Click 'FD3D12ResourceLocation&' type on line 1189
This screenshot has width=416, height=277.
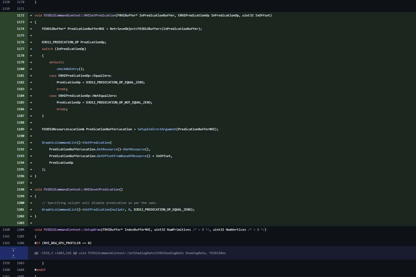tap(63, 129)
